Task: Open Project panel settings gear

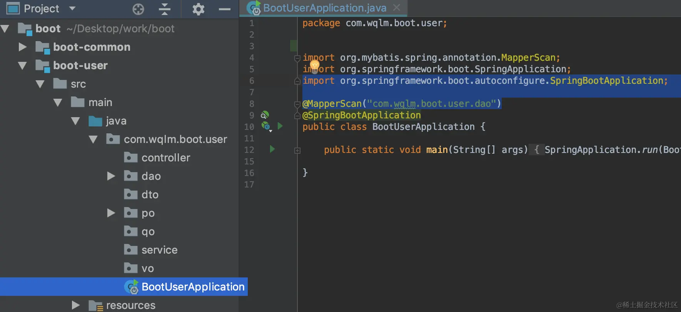Action: (198, 9)
